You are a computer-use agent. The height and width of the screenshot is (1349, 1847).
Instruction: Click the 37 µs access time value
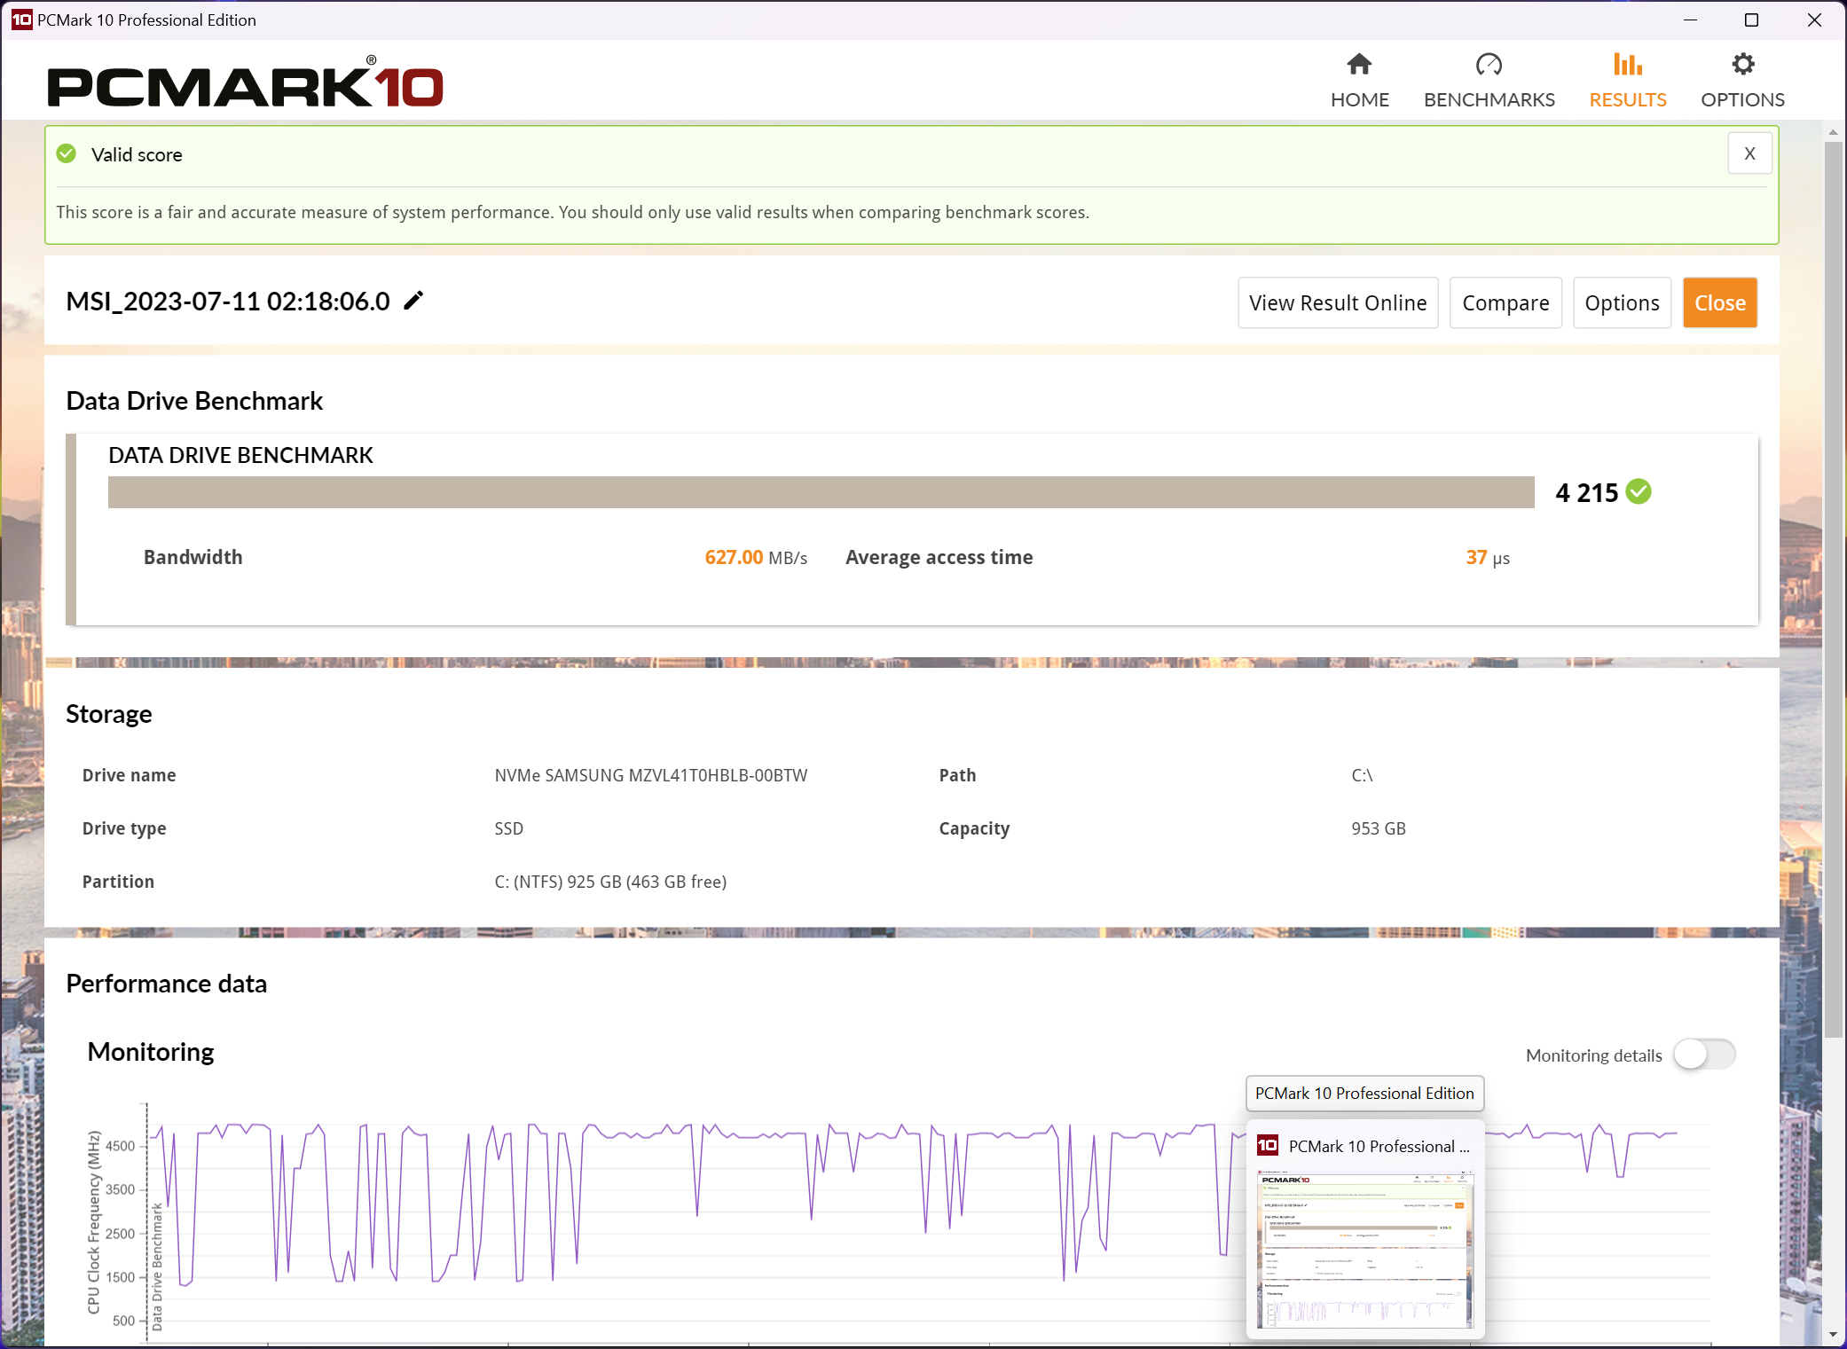(1488, 557)
